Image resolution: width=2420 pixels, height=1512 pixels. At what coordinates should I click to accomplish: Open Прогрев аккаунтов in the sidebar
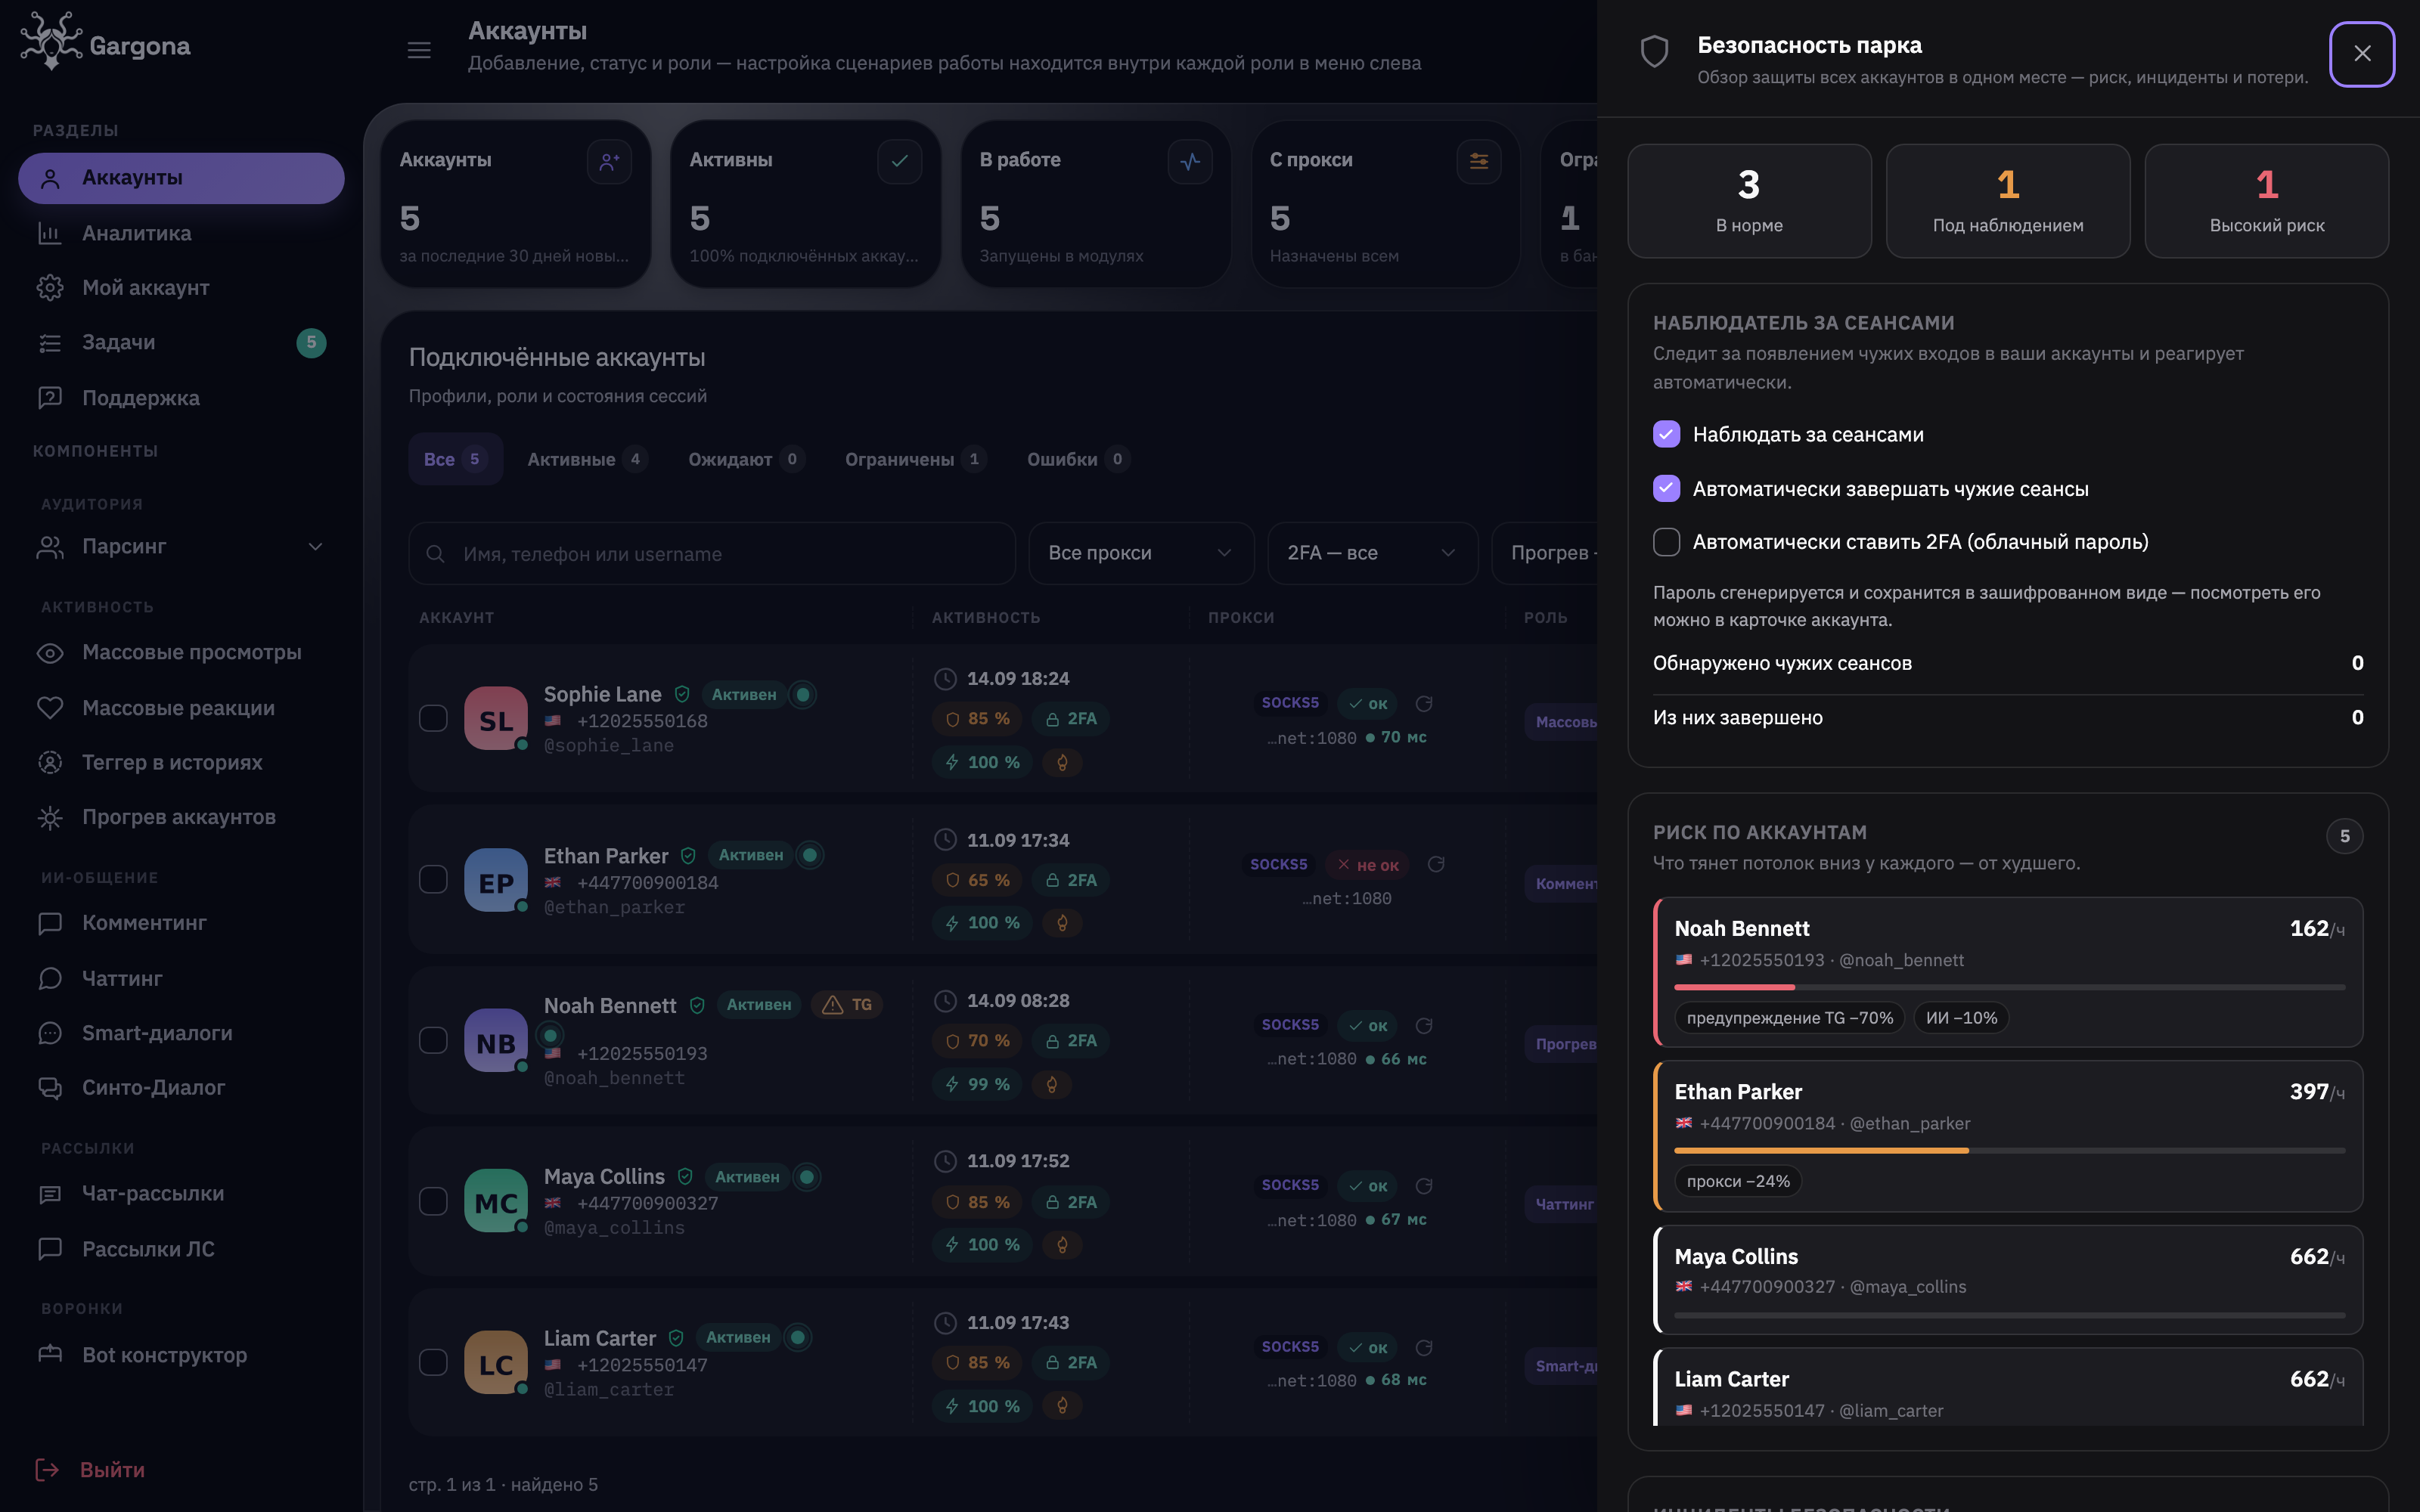click(x=181, y=817)
